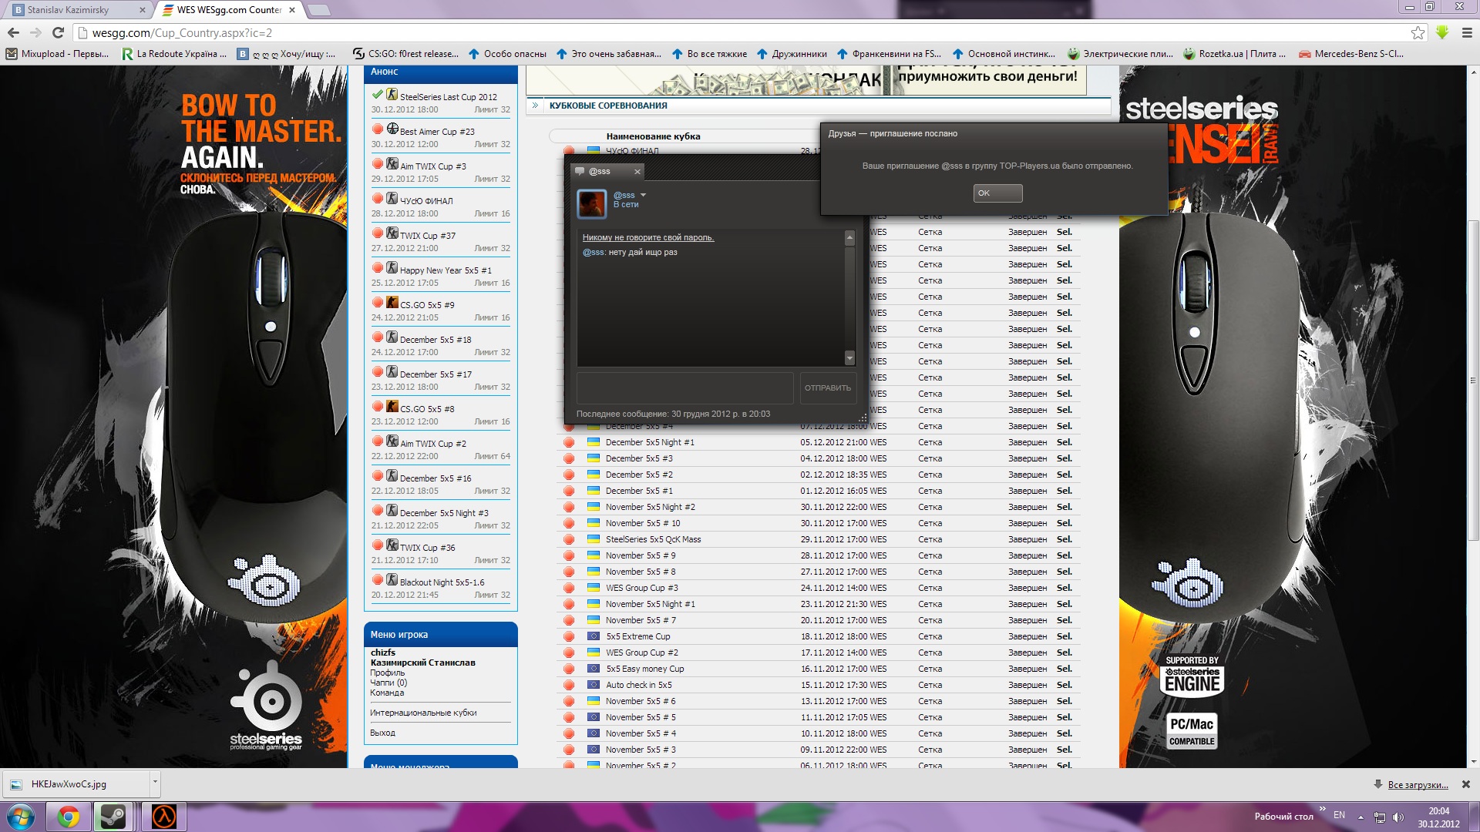The image size is (1480, 832).
Task: Click the flag icon of Auto check in 5x5
Action: click(x=594, y=685)
